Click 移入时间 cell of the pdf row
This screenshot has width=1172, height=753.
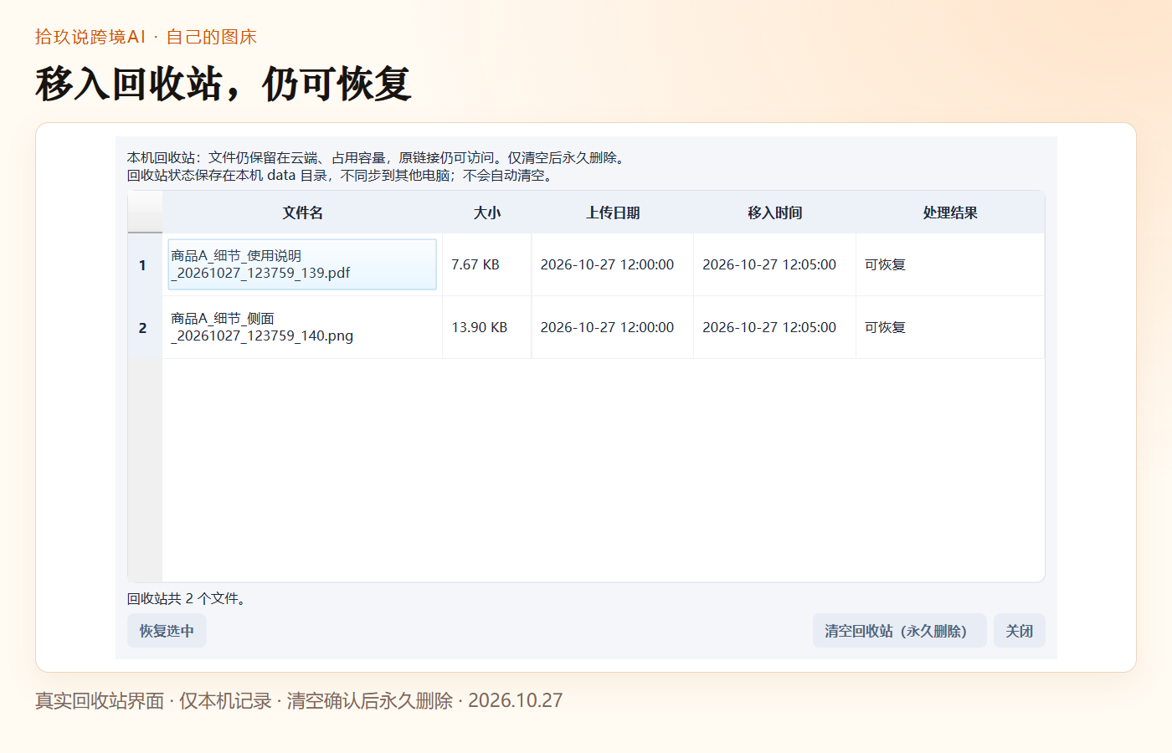coord(775,264)
